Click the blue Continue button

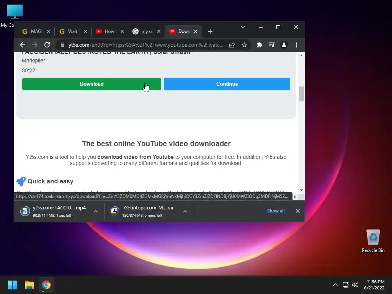227,84
